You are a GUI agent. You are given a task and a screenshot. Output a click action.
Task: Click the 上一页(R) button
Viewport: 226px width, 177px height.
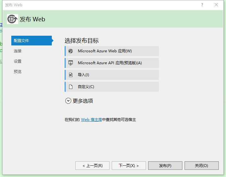92,166
